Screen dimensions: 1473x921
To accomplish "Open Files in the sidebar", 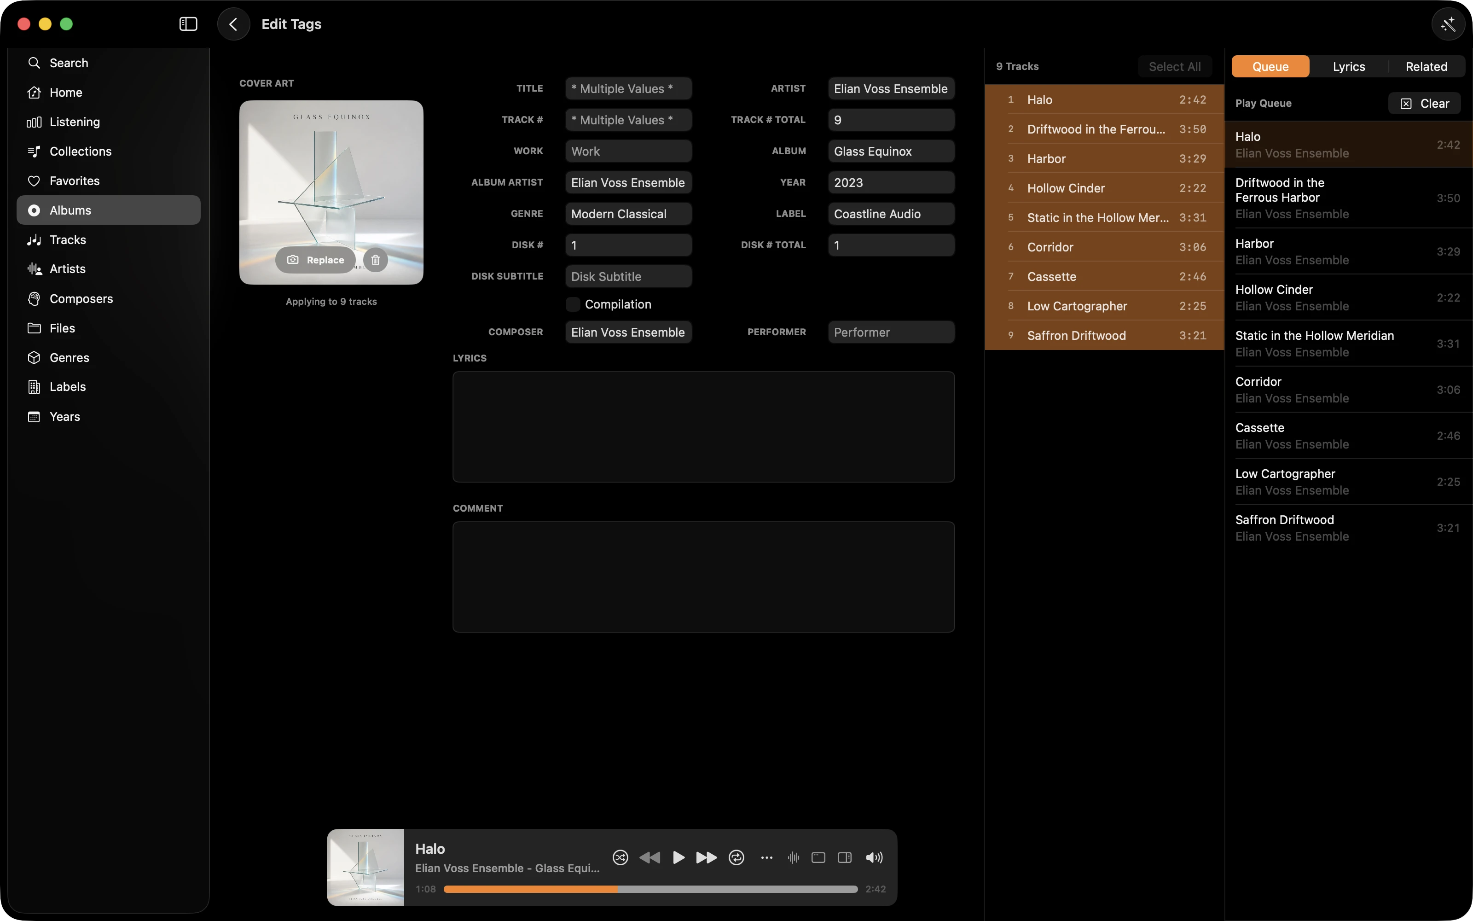I will [x=108, y=328].
